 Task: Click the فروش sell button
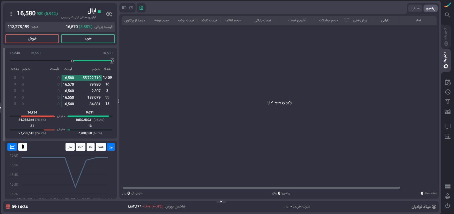32,39
